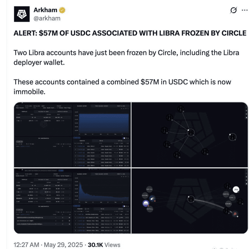Open the three-dot more options menu

tap(244, 10)
